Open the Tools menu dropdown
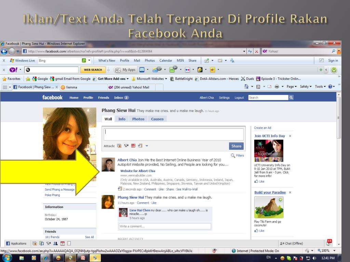The image size is (350, 262). [x=320, y=86]
